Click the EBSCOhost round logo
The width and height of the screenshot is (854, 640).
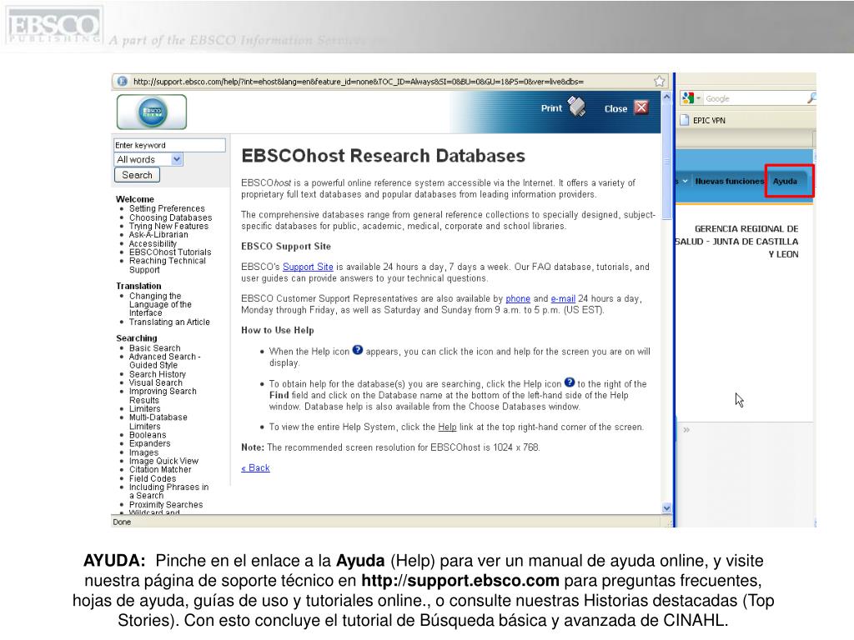coord(152,112)
